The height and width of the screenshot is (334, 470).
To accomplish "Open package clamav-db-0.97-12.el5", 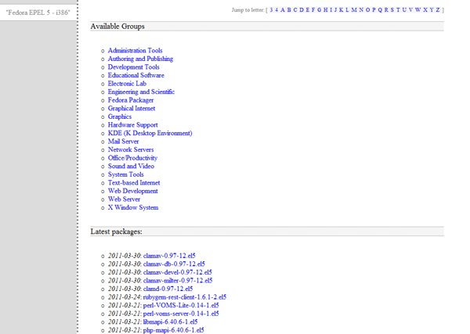I will point(174,264).
